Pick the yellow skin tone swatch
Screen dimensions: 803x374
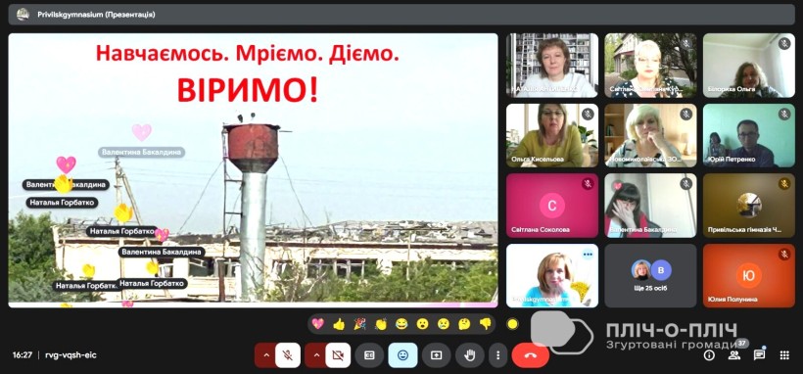[512, 324]
